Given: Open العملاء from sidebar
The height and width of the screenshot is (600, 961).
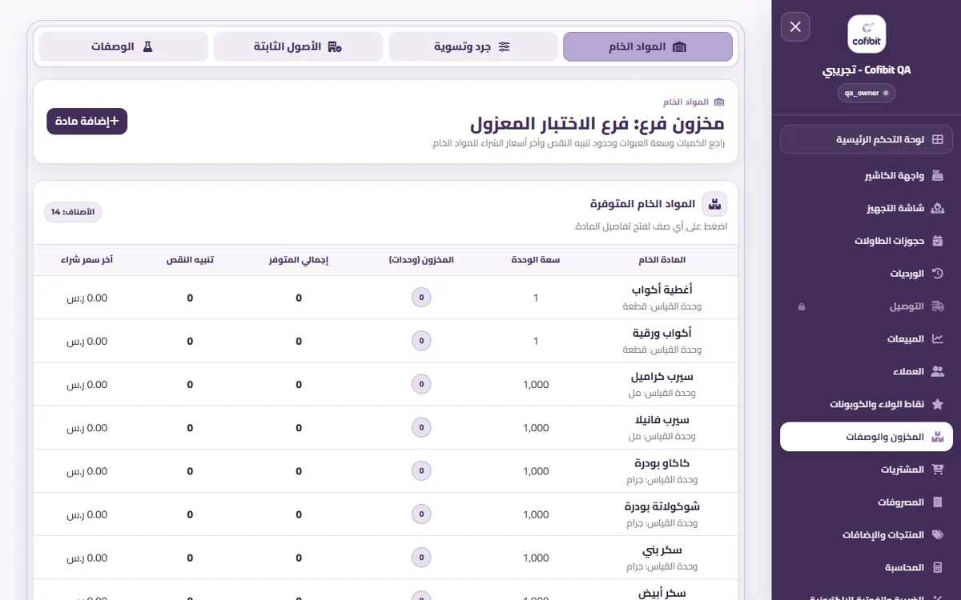Looking at the screenshot, I should coord(867,371).
